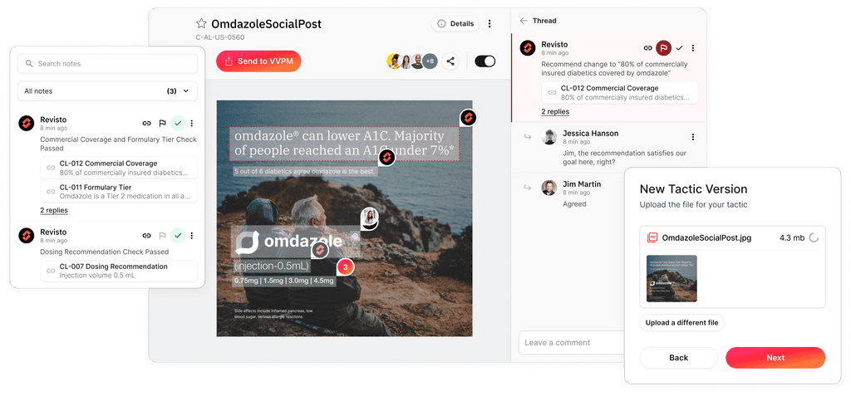The height and width of the screenshot is (396, 851).
Task: Copy link of Revisto thread comment
Action: 648,48
